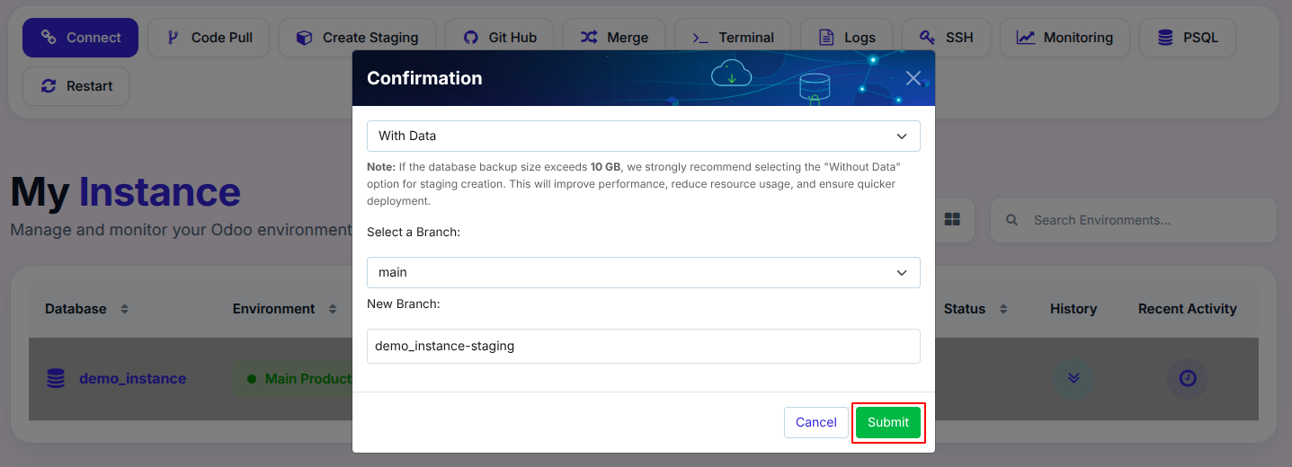
Task: Click the New Branch input field
Action: coord(644,346)
